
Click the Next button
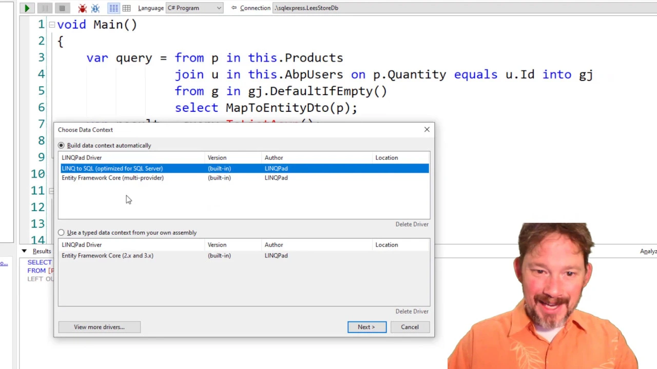point(366,327)
